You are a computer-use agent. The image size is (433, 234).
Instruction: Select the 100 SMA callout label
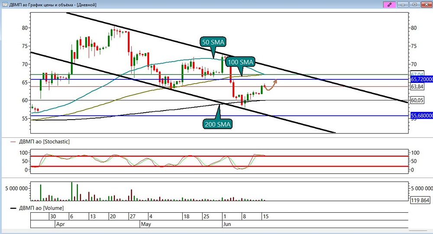pyautogui.click(x=240, y=62)
